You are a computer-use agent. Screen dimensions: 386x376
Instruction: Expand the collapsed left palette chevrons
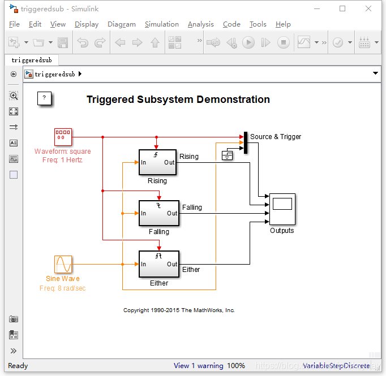point(14,351)
